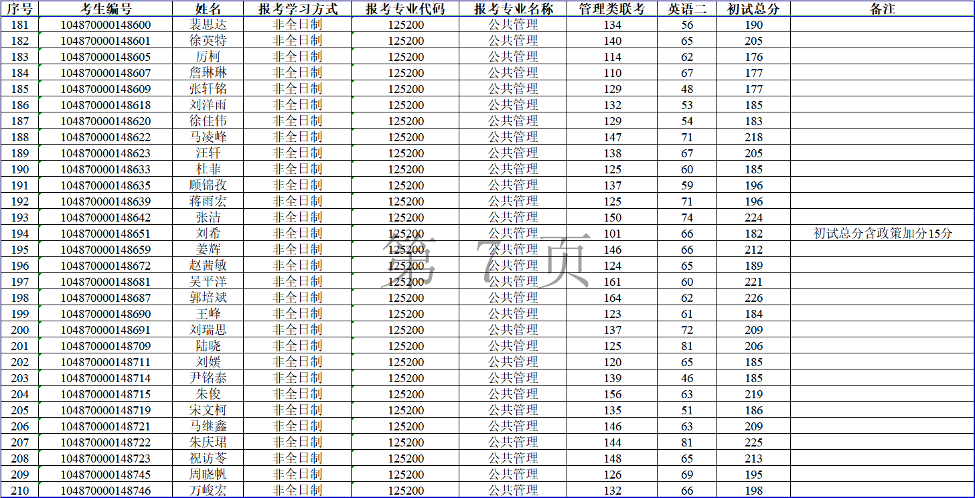This screenshot has width=975, height=498.
Task: Select the 备注 header cell
Action: click(882, 9)
